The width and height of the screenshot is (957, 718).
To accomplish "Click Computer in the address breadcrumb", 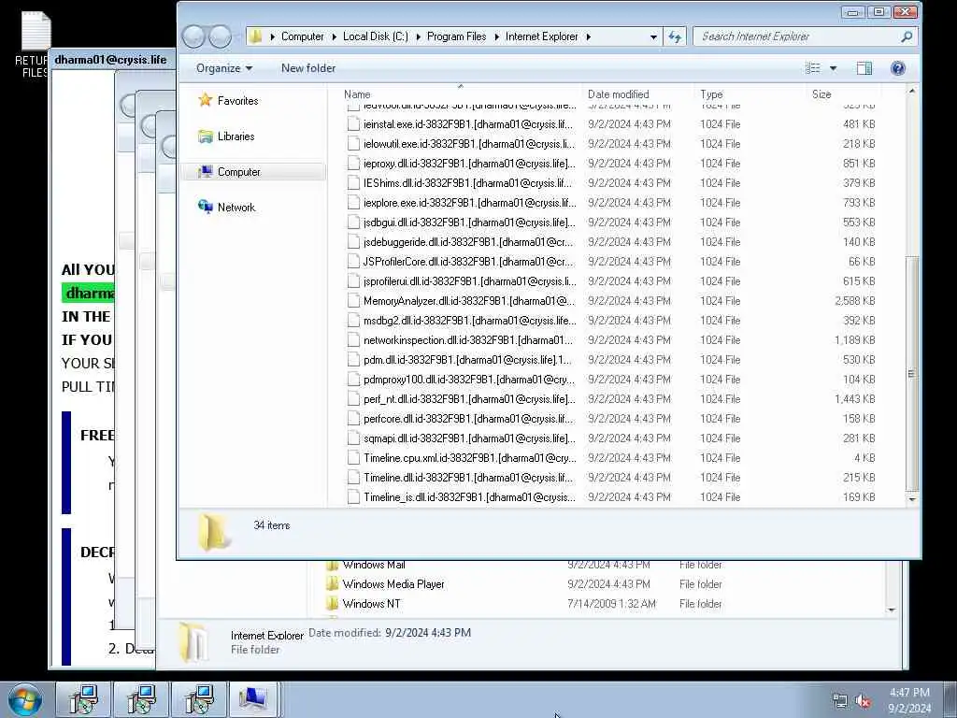I will [x=302, y=36].
